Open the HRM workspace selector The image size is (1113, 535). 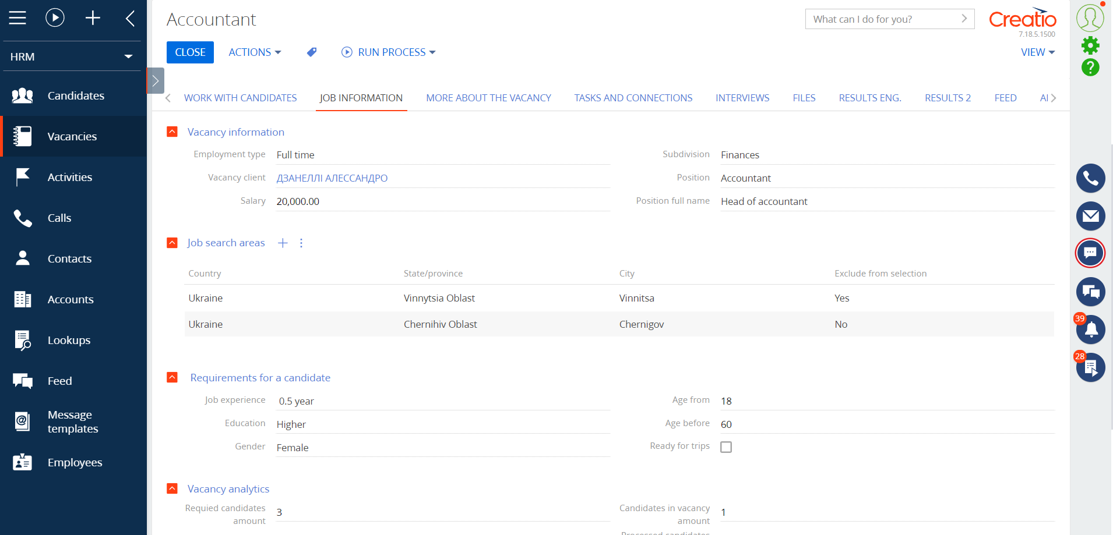click(71, 56)
